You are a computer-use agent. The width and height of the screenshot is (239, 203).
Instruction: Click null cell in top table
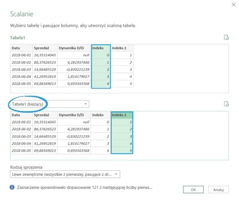pos(74,55)
